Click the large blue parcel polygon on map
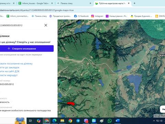This screenshot has width=165, height=124. coord(135,82)
